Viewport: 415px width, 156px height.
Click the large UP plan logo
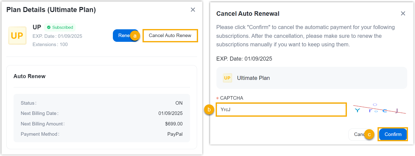(17, 36)
